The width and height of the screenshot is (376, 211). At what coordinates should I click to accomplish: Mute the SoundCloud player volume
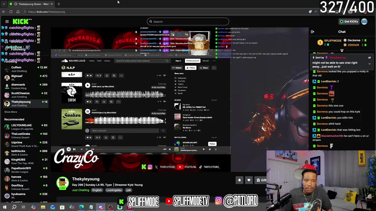[169, 149]
